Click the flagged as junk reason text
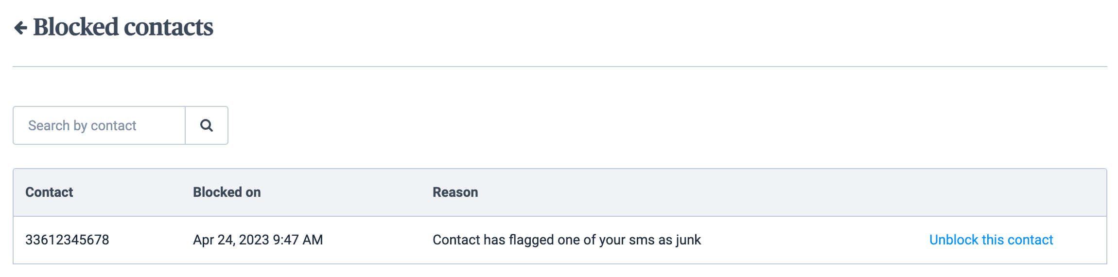Viewport: 1118px width, 277px height. (566, 240)
